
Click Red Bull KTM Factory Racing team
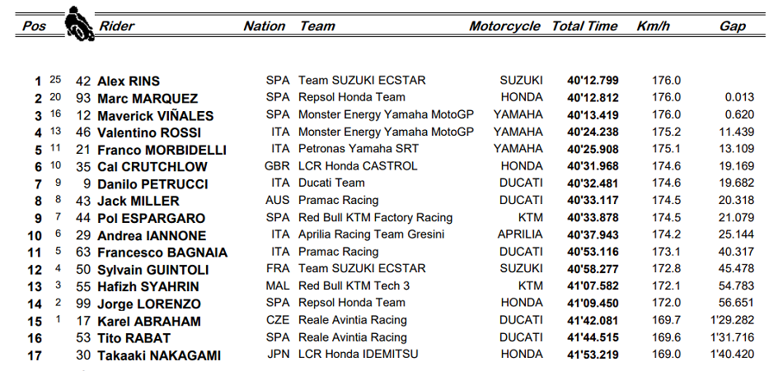click(376, 217)
